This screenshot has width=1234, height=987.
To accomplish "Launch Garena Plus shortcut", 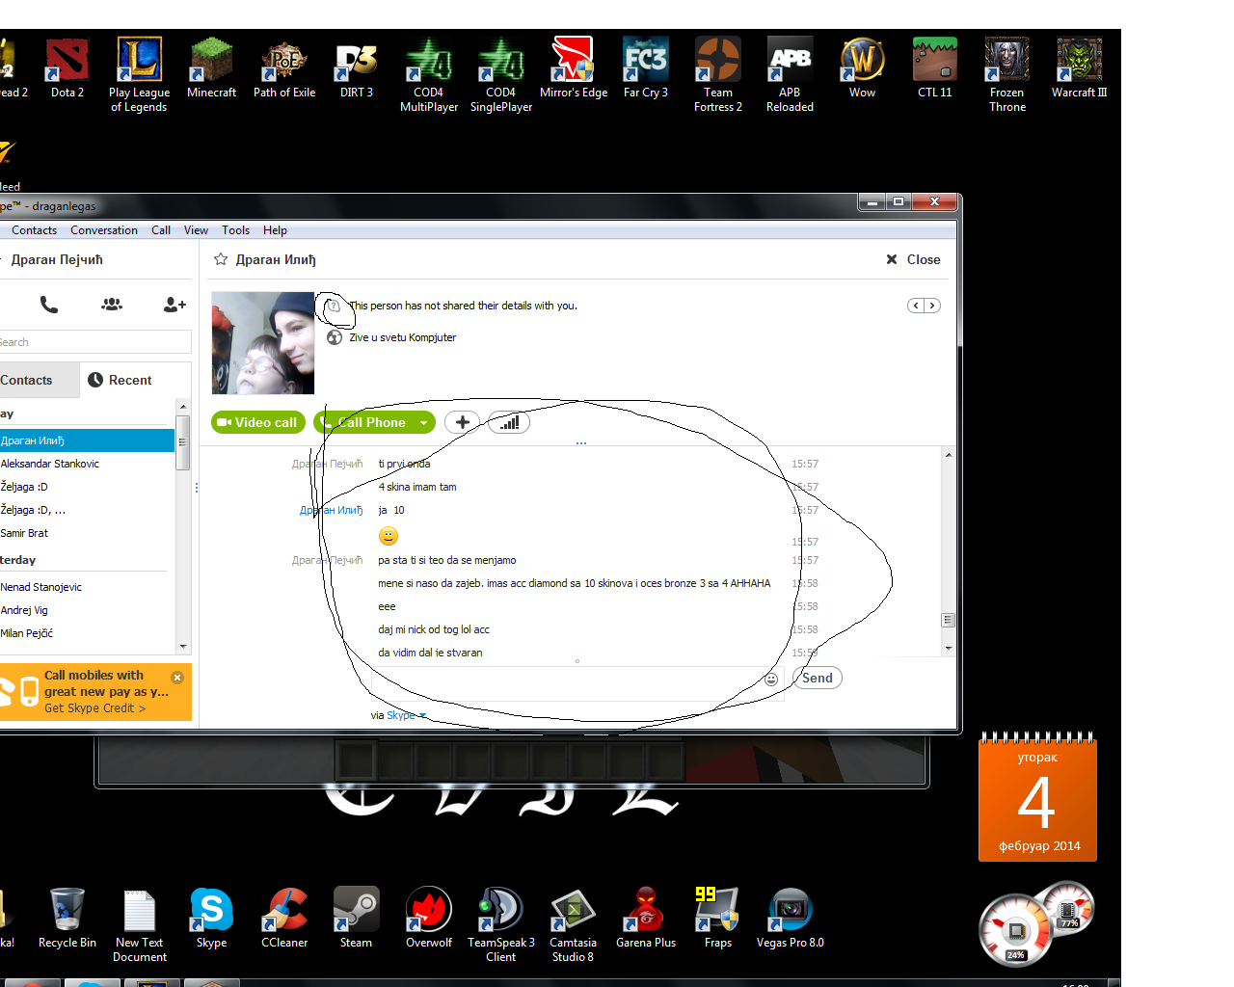I will point(646,918).
